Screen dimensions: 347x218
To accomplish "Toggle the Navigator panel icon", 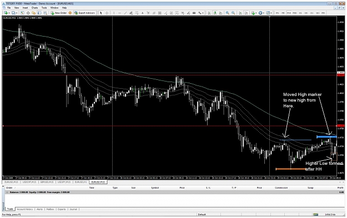I will [34, 13].
